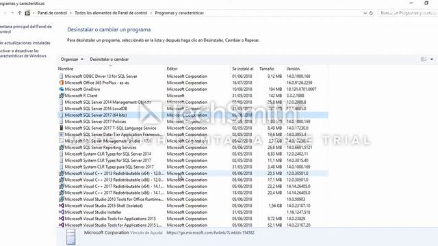Click icon of Visual Studio 2010 Tools for Office Runtime
The height and width of the screenshot is (246, 438).
(x=61, y=199)
